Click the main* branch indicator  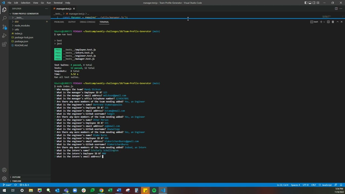pos(7,185)
